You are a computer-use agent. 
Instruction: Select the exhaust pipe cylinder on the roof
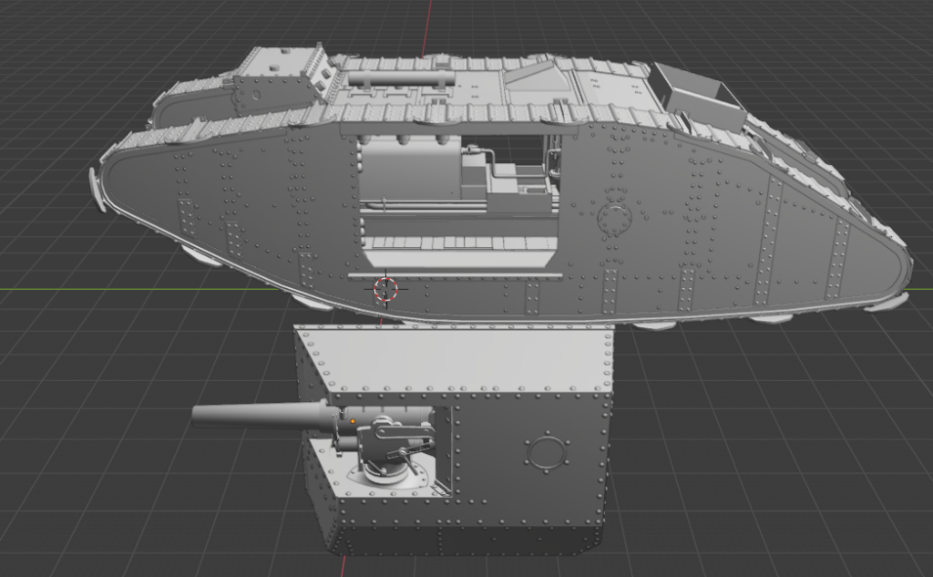click(399, 81)
